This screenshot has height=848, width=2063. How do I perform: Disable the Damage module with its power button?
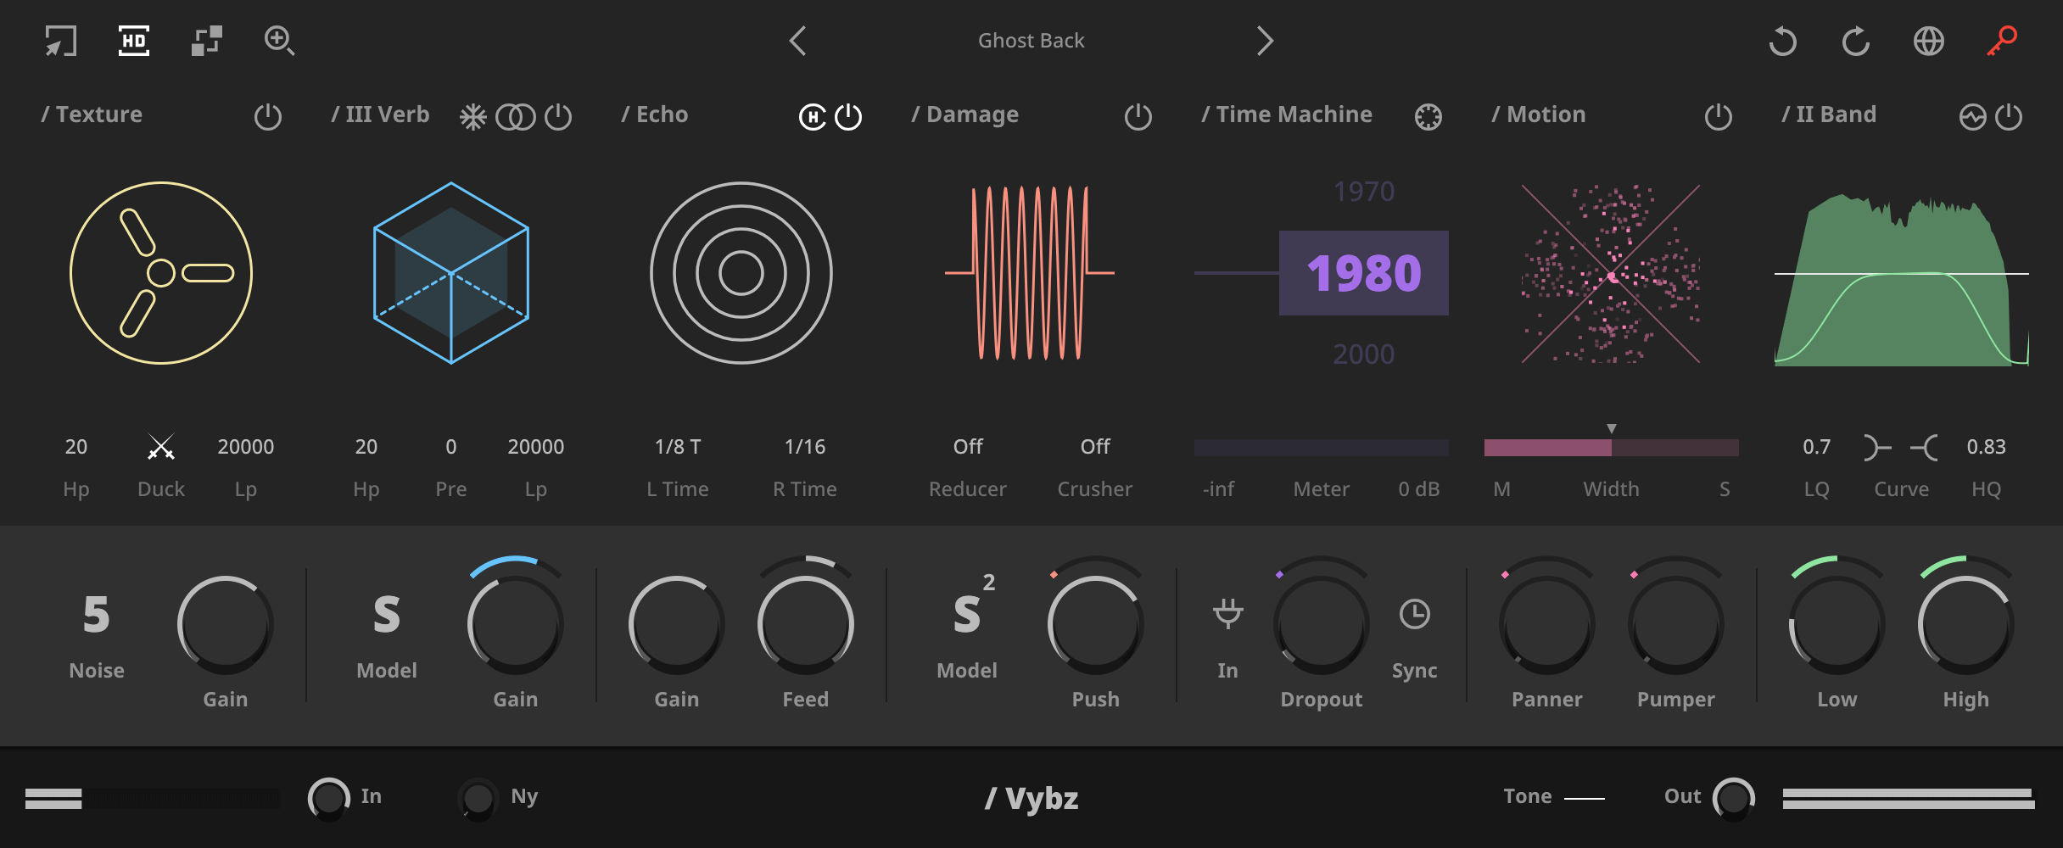point(1138,117)
